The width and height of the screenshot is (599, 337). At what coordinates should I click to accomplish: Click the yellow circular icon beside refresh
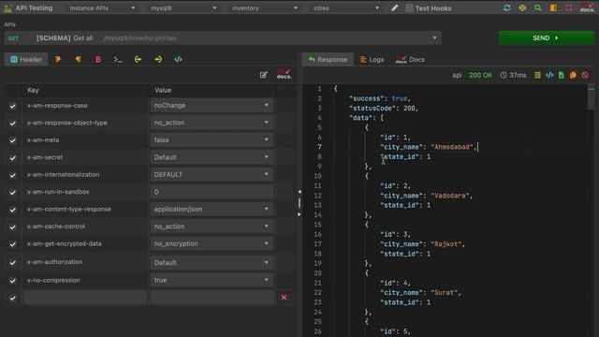[522, 8]
